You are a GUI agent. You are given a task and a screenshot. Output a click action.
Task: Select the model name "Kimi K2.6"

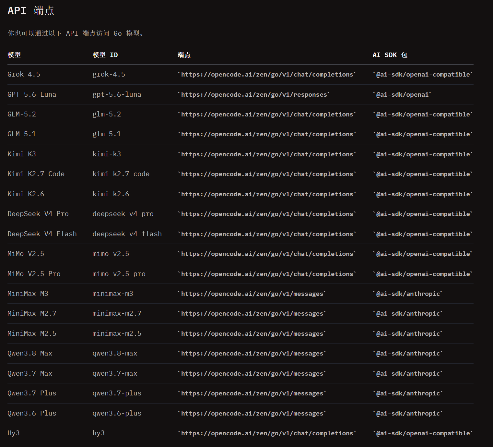[x=26, y=194]
